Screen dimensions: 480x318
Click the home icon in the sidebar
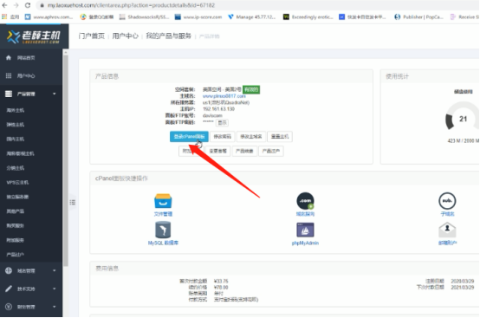[x=9, y=57]
